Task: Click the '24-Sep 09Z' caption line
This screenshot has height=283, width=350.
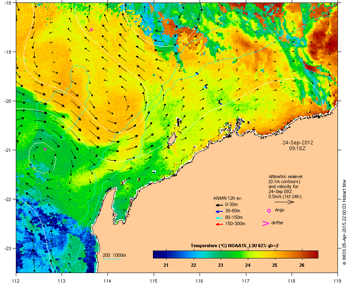Action: (x=280, y=191)
